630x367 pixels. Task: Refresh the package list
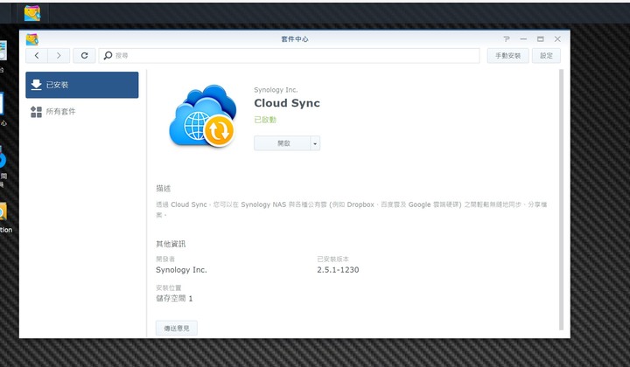[84, 55]
